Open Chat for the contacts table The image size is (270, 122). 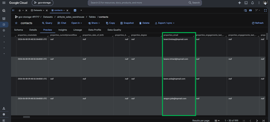coord(62,23)
